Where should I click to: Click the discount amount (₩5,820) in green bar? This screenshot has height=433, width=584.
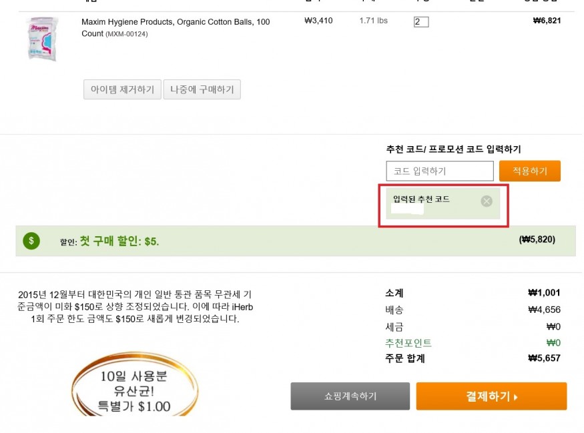(537, 240)
